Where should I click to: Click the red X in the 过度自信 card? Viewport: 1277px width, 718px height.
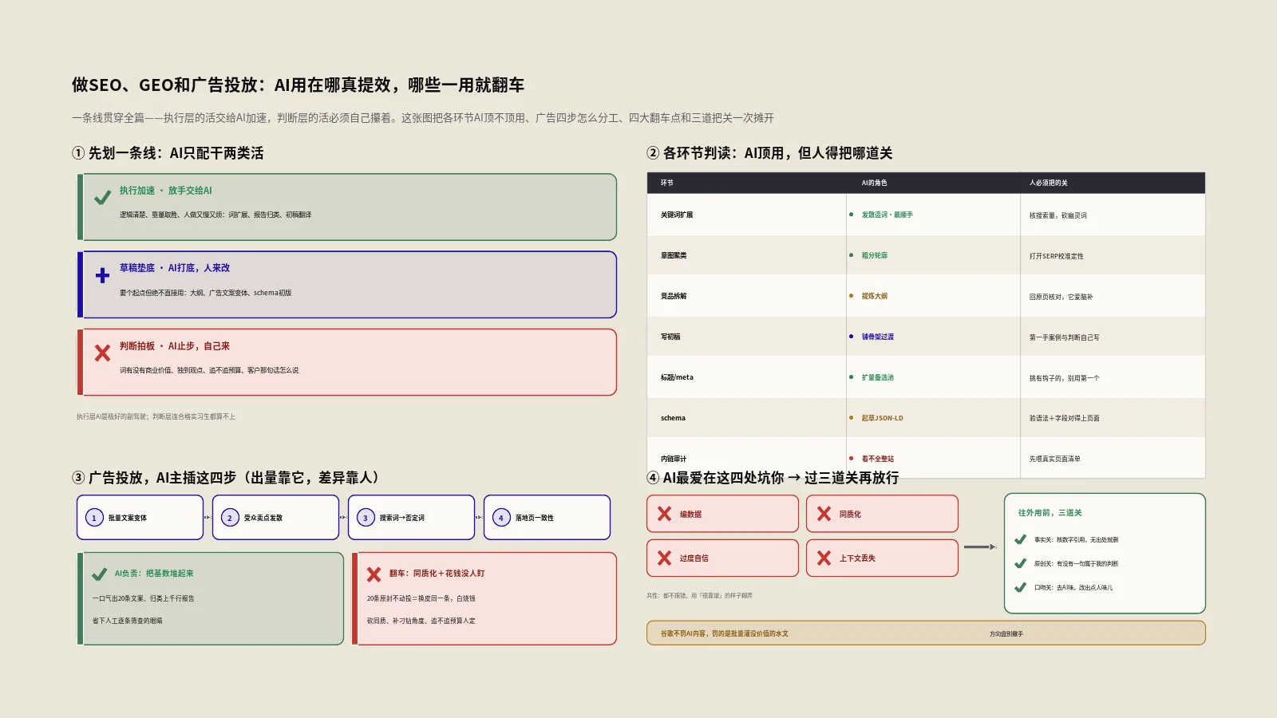pyautogui.click(x=664, y=558)
